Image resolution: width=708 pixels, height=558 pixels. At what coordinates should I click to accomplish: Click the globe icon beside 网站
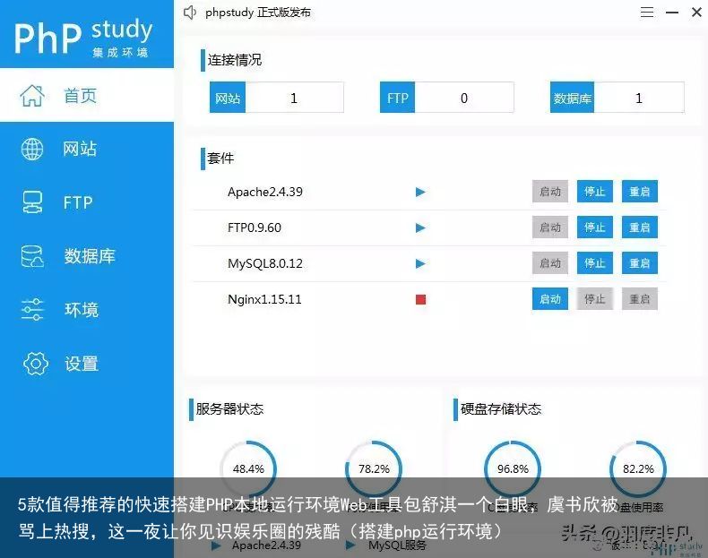coord(32,149)
